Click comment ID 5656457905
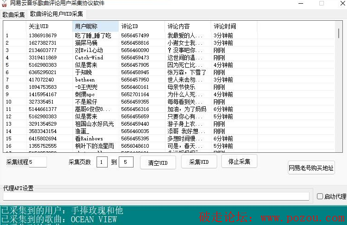347x225 pixels. (135, 65)
